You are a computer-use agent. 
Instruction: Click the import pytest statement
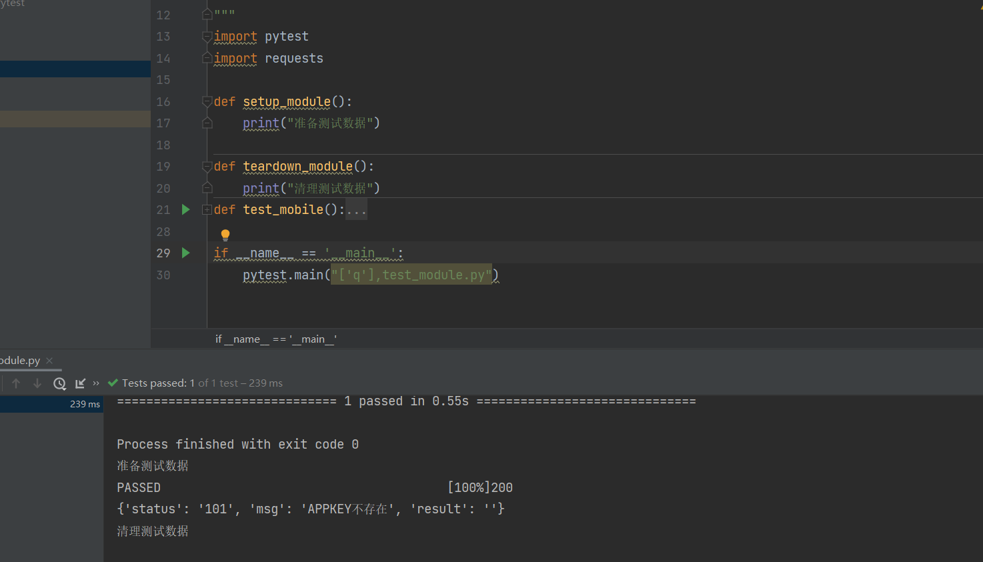pyautogui.click(x=261, y=36)
